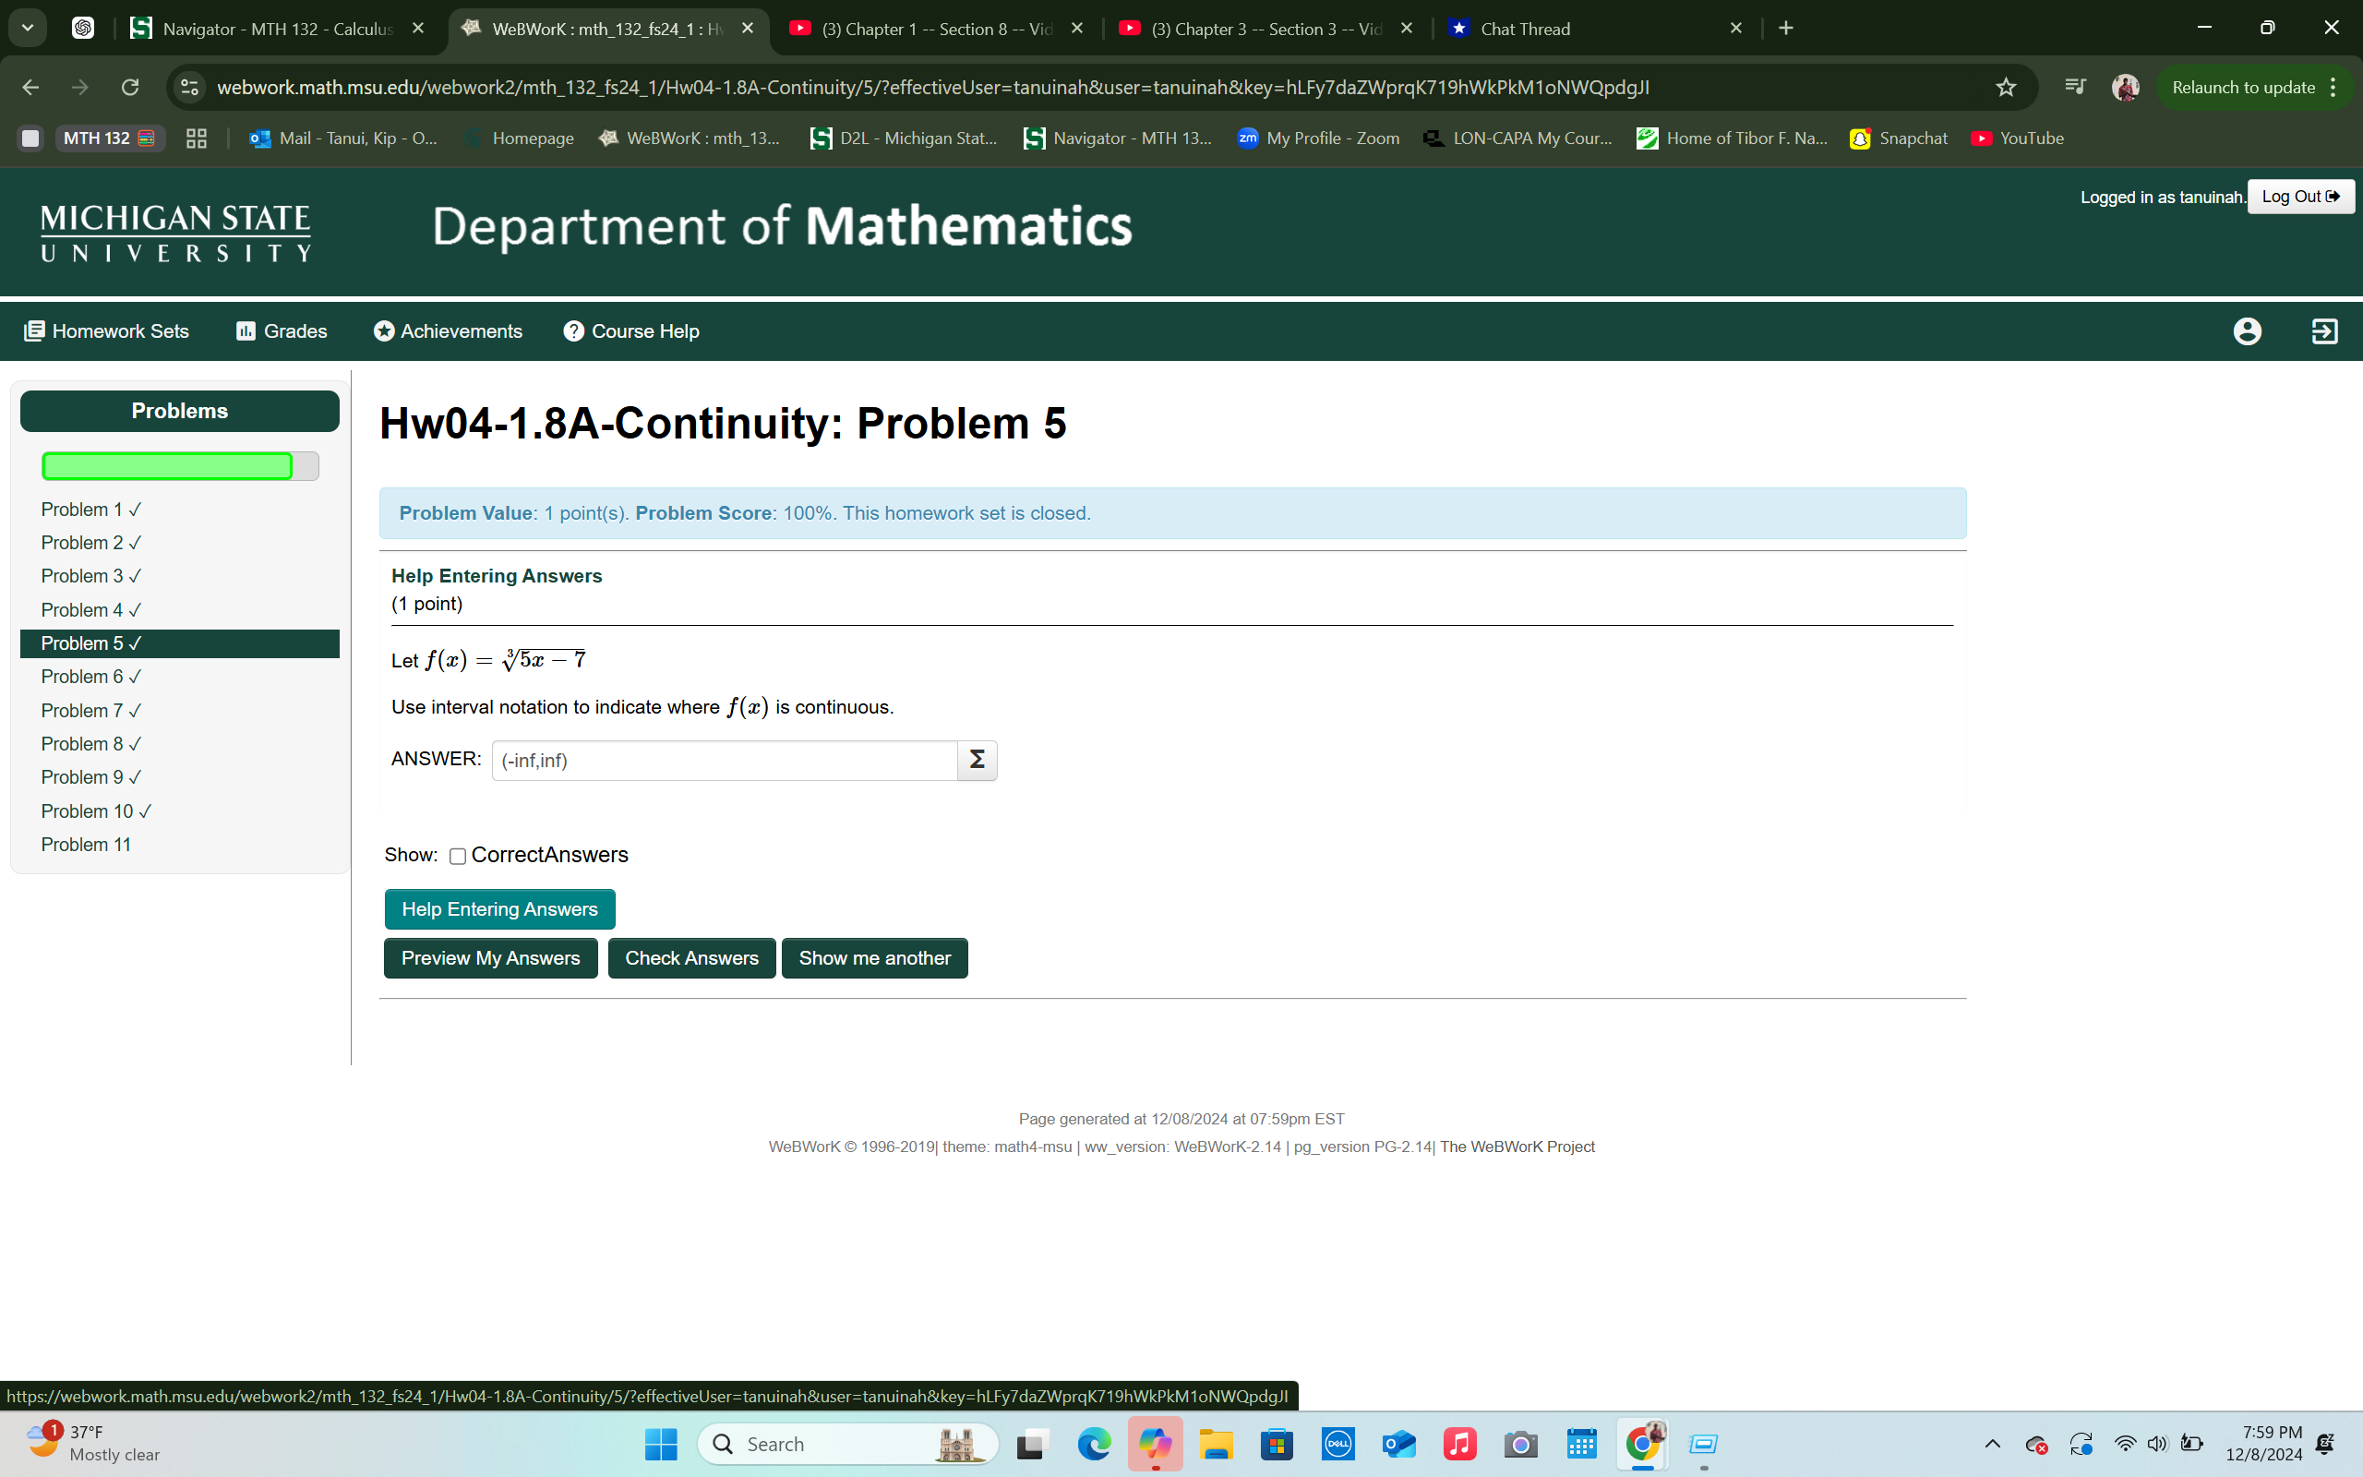2363x1477 pixels.
Task: Click Check Answers button
Action: pyautogui.click(x=691, y=958)
